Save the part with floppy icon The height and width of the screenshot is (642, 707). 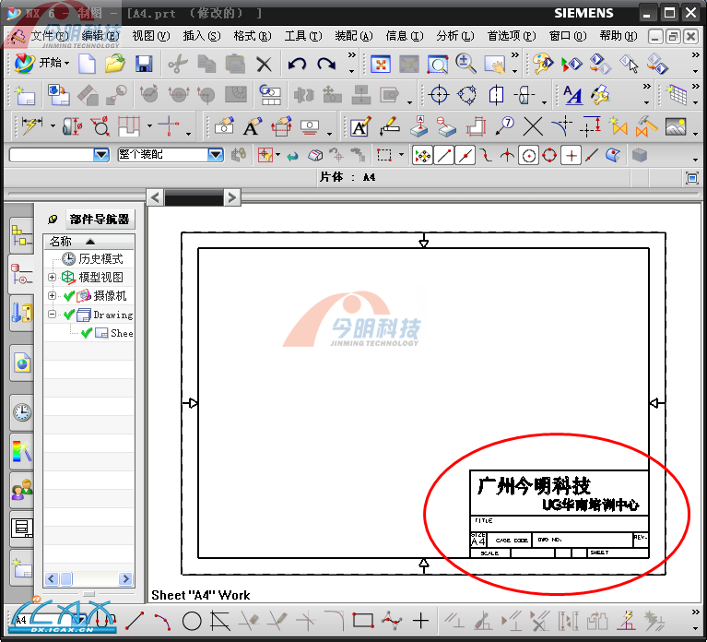pyautogui.click(x=144, y=64)
